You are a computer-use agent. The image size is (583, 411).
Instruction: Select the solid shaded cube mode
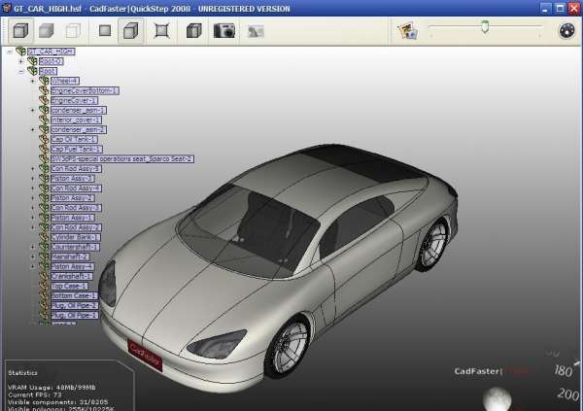tap(46, 30)
